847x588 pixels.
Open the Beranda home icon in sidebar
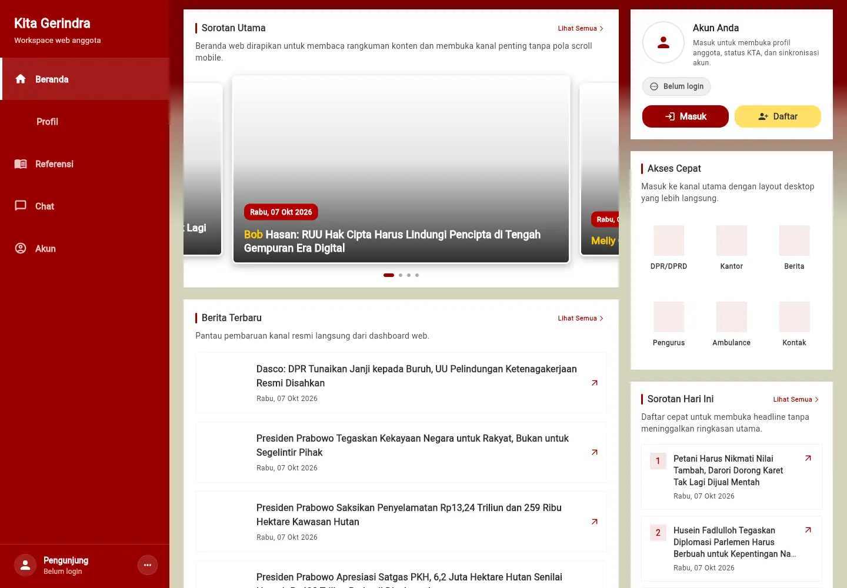21,79
